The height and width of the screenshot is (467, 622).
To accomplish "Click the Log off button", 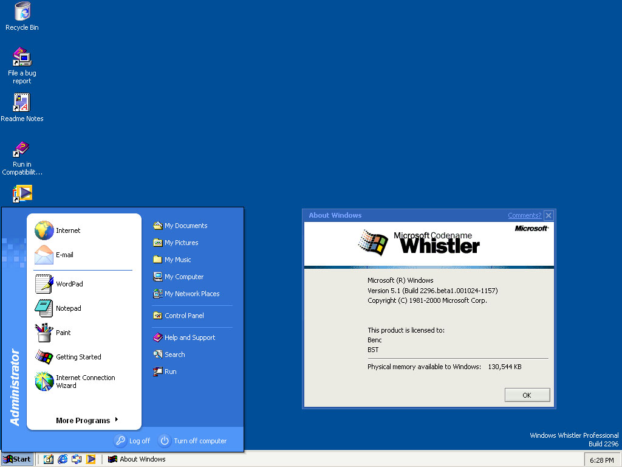I will [x=132, y=441].
